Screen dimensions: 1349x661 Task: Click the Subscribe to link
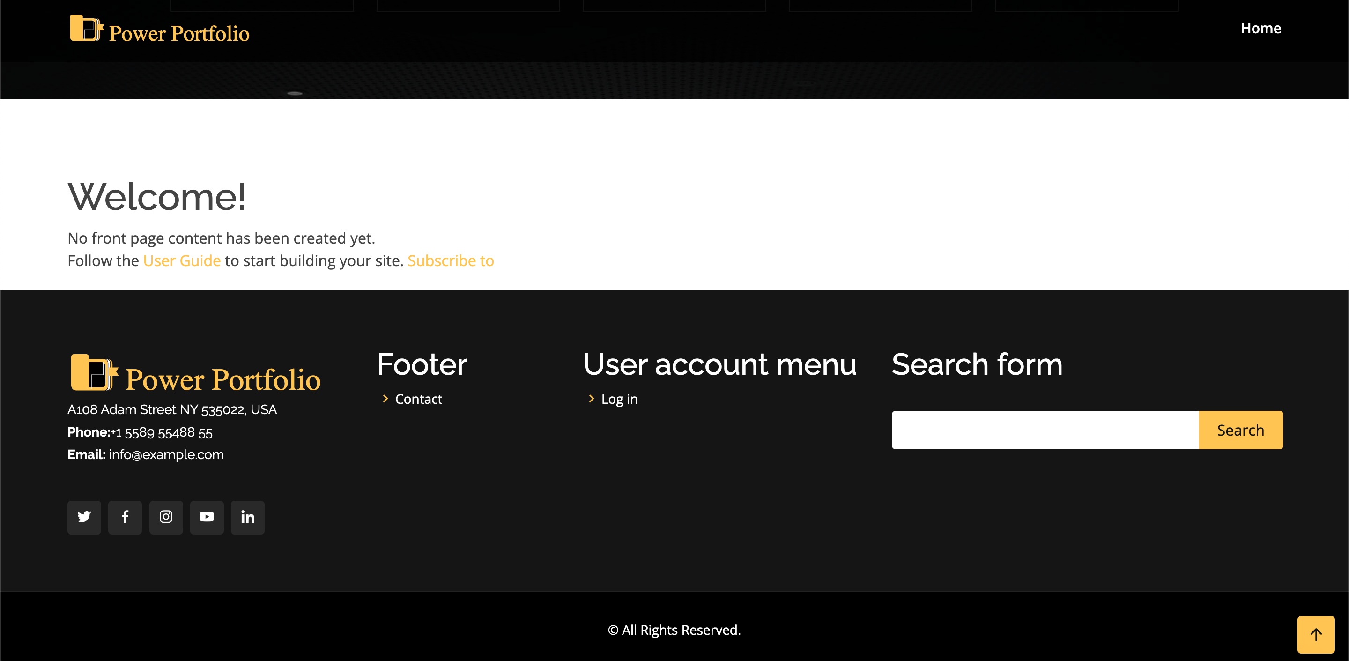[x=450, y=260]
